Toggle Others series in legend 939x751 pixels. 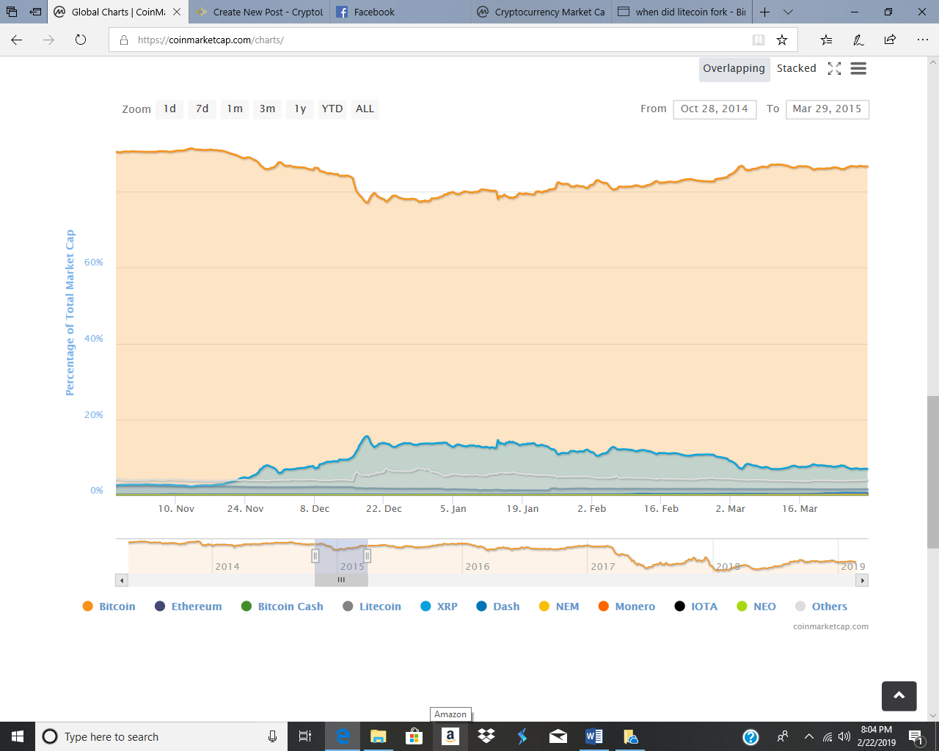pos(821,607)
